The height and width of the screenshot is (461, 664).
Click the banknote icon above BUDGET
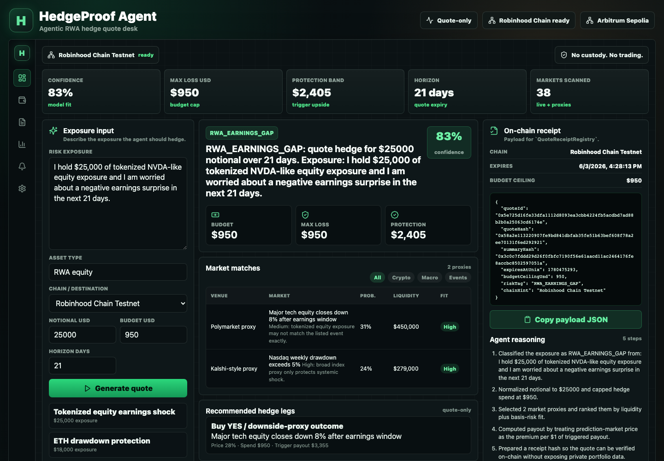pyautogui.click(x=215, y=215)
